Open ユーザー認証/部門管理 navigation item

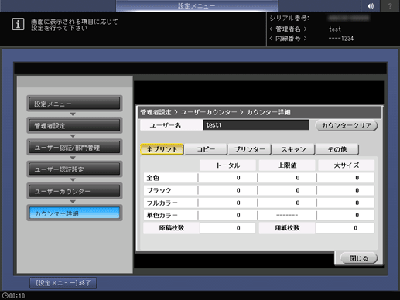(74, 148)
